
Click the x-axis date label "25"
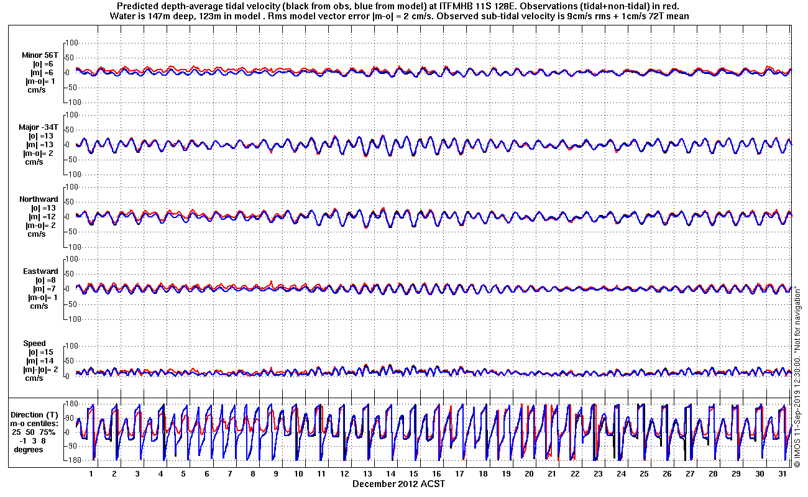pos(644,473)
